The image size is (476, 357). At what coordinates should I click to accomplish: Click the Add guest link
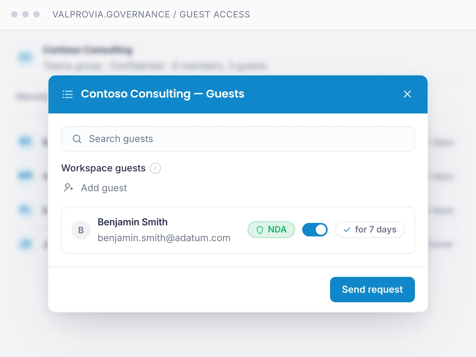click(x=104, y=188)
